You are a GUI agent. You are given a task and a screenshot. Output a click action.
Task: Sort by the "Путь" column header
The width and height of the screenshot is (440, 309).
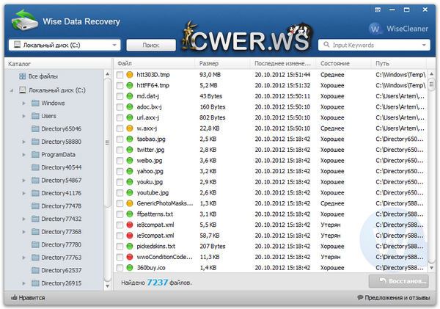[399, 63]
